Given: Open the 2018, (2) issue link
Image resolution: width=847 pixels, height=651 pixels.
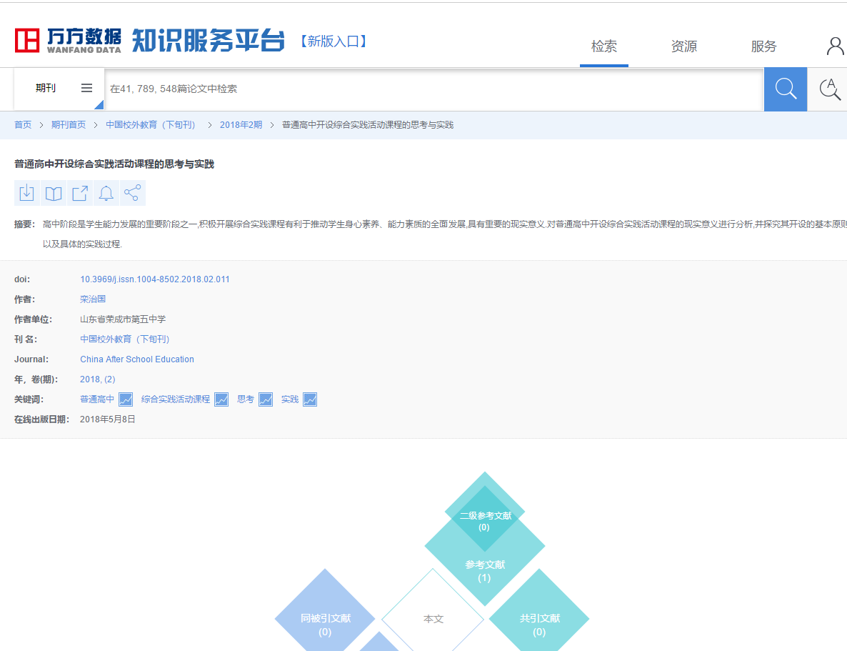Looking at the screenshot, I should coord(98,379).
